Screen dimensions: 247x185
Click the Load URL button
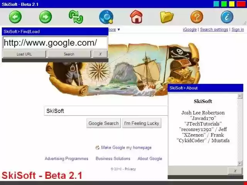click(x=24, y=54)
